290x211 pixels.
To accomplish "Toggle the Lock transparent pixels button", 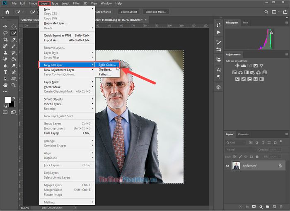I will click(235, 156).
